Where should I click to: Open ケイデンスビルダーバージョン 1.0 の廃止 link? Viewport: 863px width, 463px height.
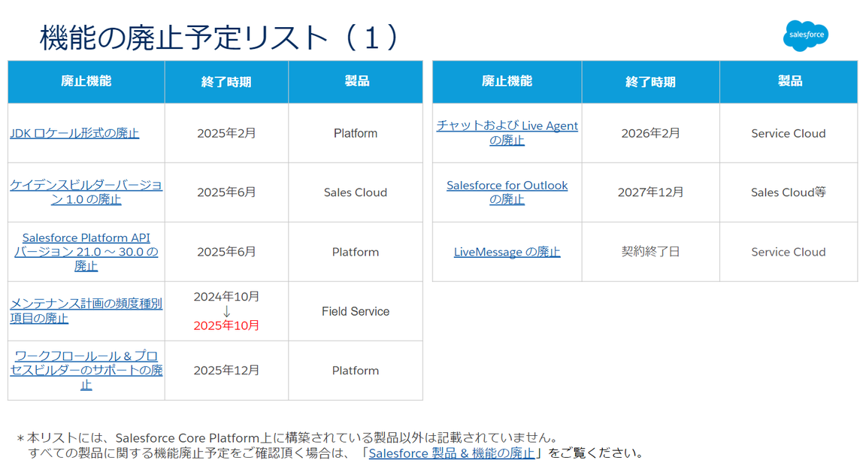pyautogui.click(x=86, y=192)
